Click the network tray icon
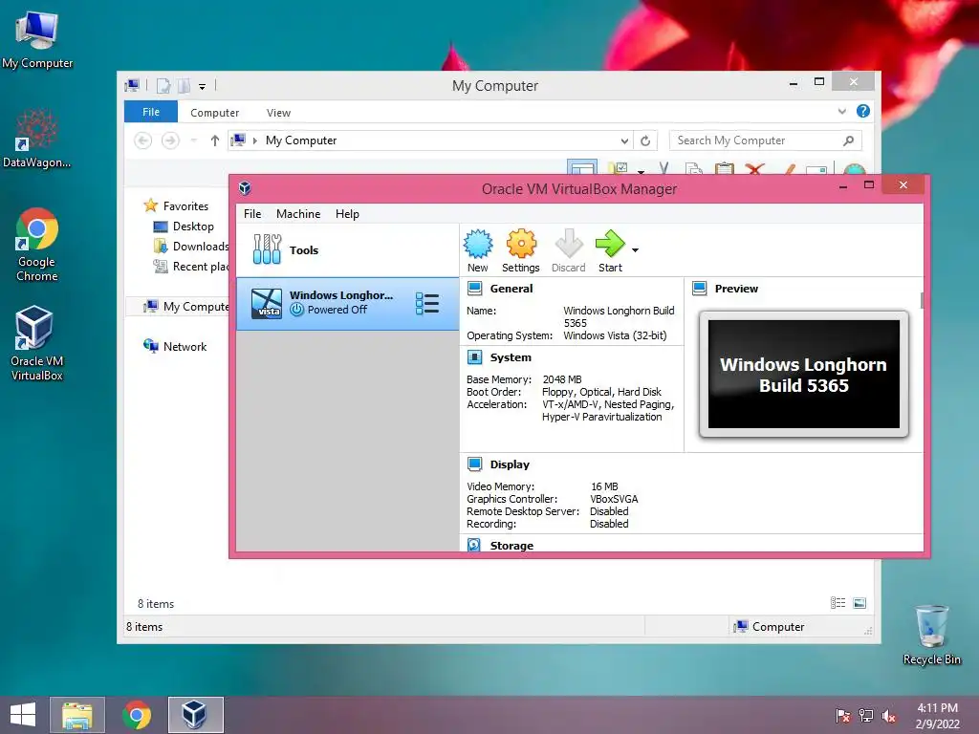This screenshot has width=979, height=734. pos(866,715)
